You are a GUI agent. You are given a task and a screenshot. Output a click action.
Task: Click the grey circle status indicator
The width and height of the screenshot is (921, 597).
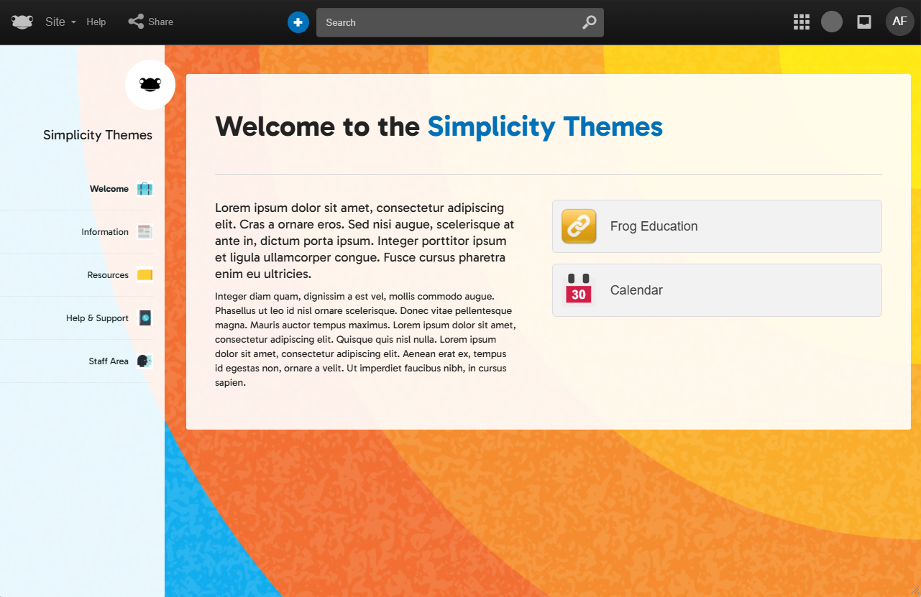pos(832,22)
